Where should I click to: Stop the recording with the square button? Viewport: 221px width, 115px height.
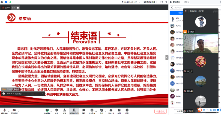[x=18, y=8]
